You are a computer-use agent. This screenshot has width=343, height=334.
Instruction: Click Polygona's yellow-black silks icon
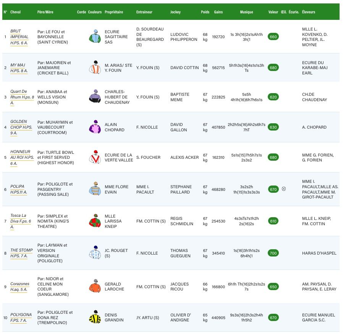click(94, 317)
